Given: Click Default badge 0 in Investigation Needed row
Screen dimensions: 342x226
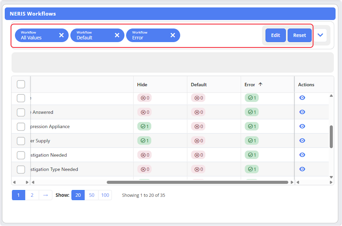Looking at the screenshot, I should pos(198,155).
